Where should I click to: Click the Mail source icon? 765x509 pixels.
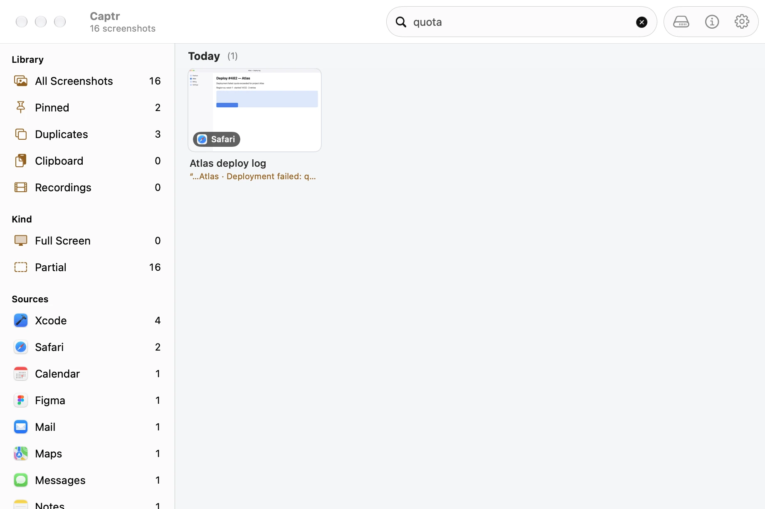click(x=21, y=427)
